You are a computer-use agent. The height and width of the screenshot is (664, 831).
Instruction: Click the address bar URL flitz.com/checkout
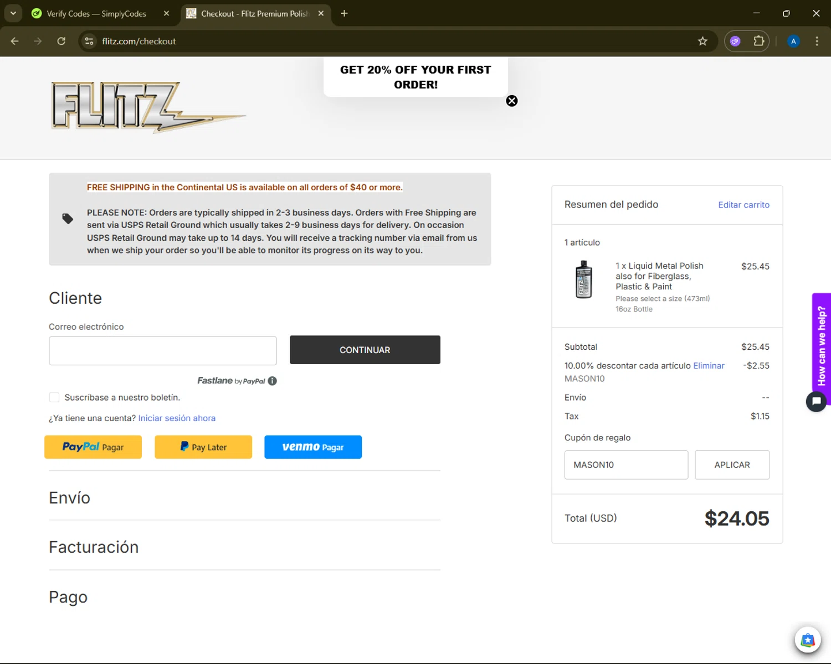click(x=139, y=41)
